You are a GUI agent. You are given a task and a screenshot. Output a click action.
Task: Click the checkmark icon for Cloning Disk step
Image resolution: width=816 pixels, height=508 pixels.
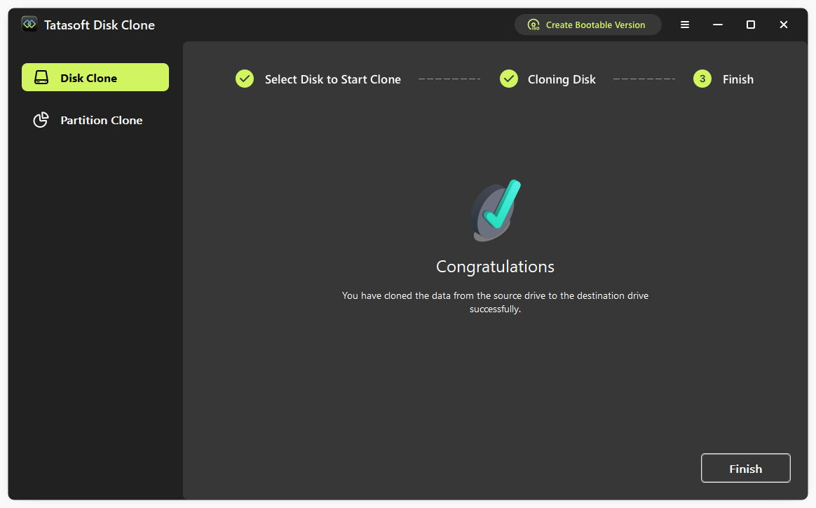point(509,79)
